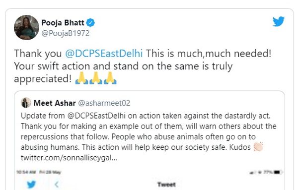Open Meet Ashar's small avatar
The image size is (298, 190).
[x=26, y=103]
